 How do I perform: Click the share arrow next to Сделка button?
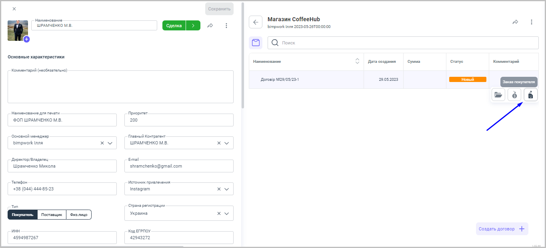(x=210, y=26)
